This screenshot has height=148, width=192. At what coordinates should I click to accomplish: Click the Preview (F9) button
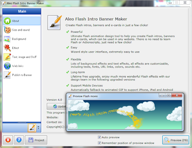click(175, 140)
